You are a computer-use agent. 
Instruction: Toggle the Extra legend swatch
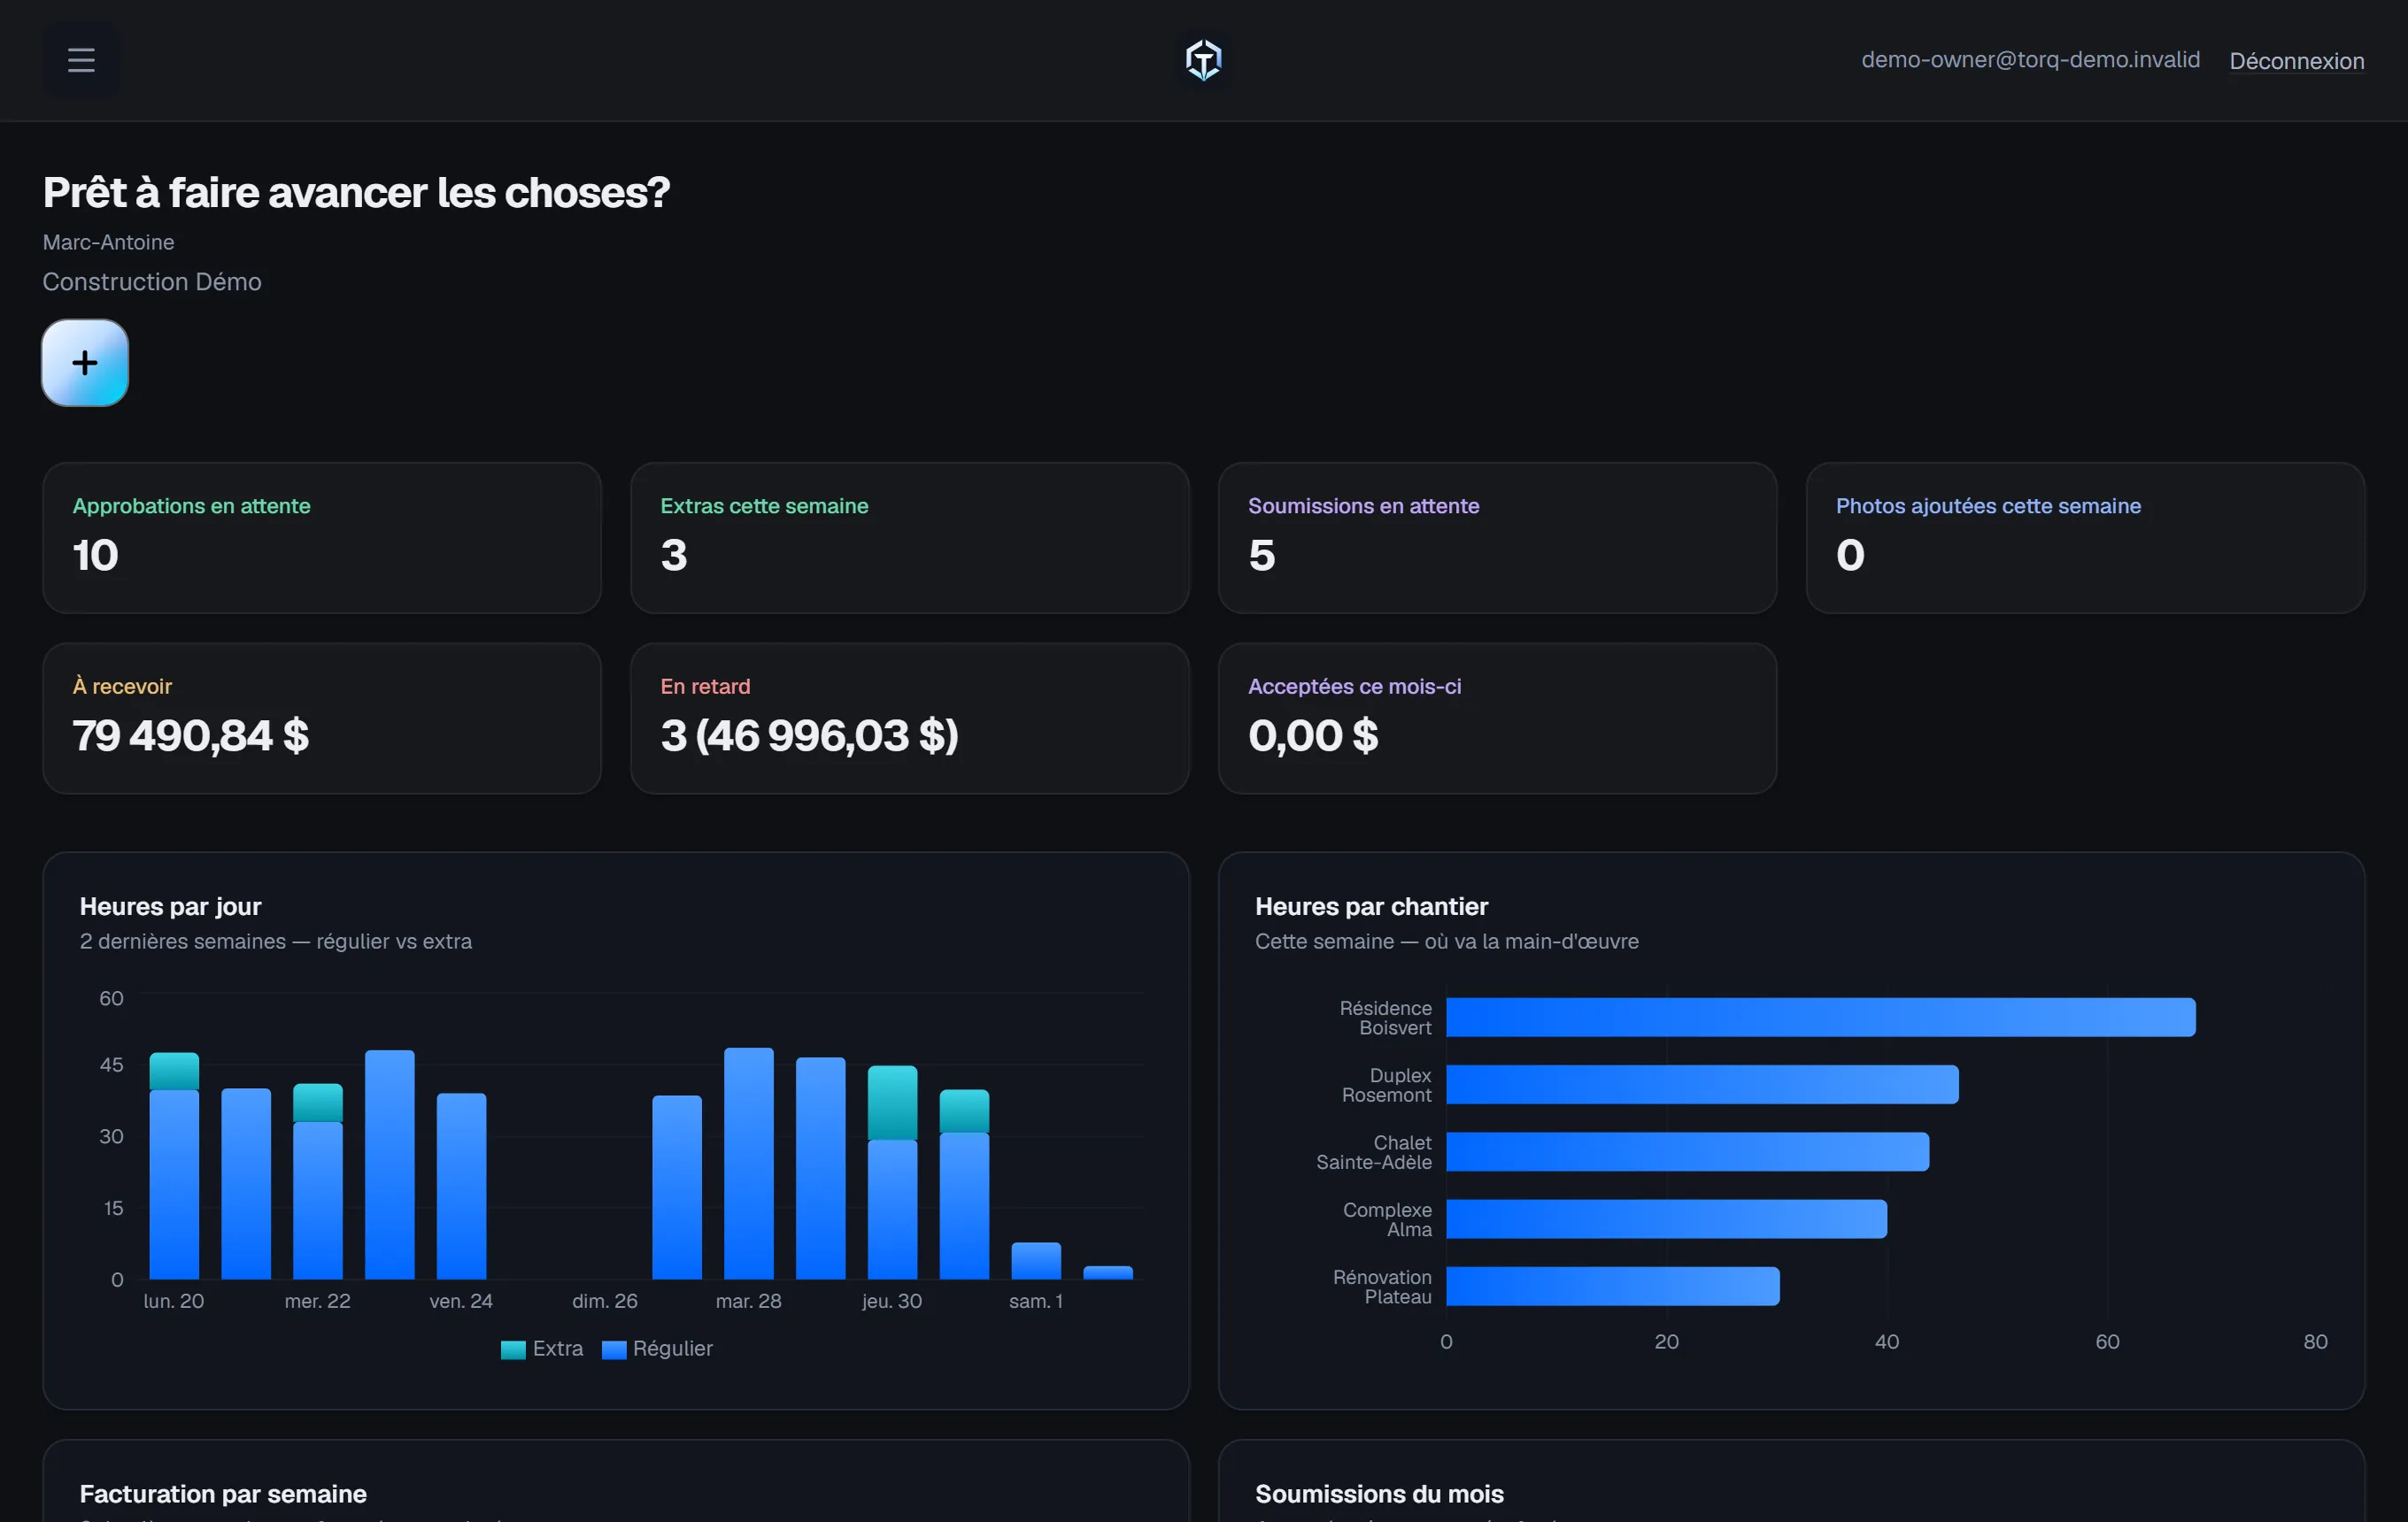pos(513,1350)
